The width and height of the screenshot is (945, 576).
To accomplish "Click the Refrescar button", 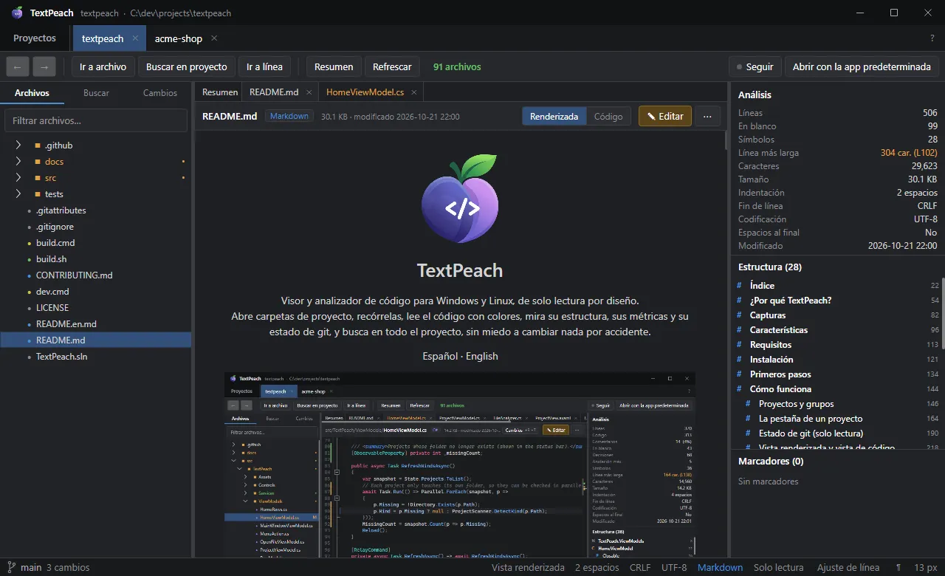I will click(392, 66).
